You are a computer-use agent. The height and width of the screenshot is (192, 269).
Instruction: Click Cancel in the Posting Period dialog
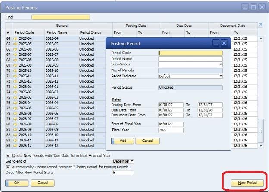click(x=147, y=141)
